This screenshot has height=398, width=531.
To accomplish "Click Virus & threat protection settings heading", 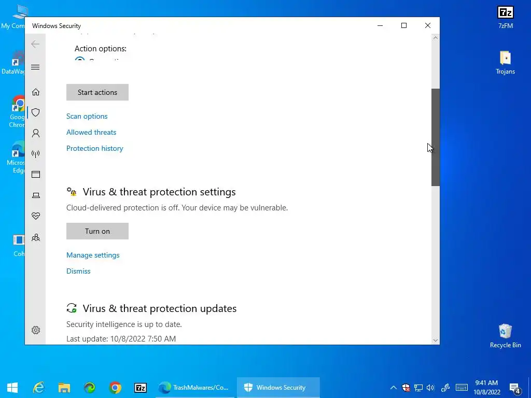I will coord(159,192).
